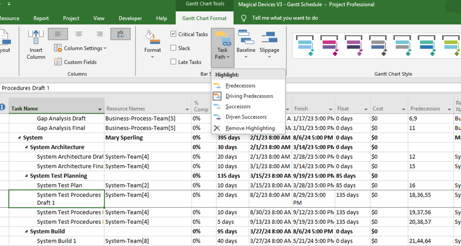
Task: Apply the lime green Gantt chart style
Action: (451, 46)
